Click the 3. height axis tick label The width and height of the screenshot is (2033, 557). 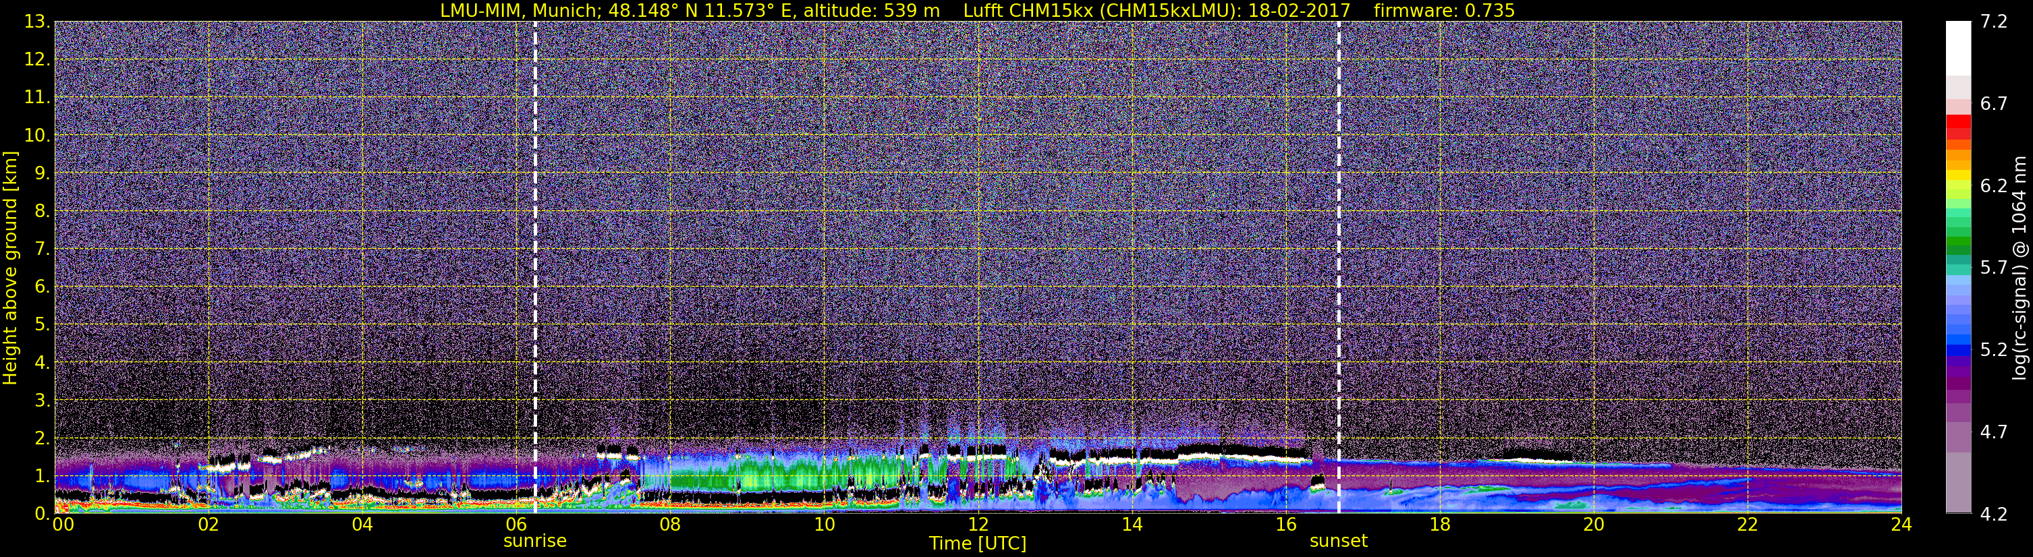(x=42, y=401)
